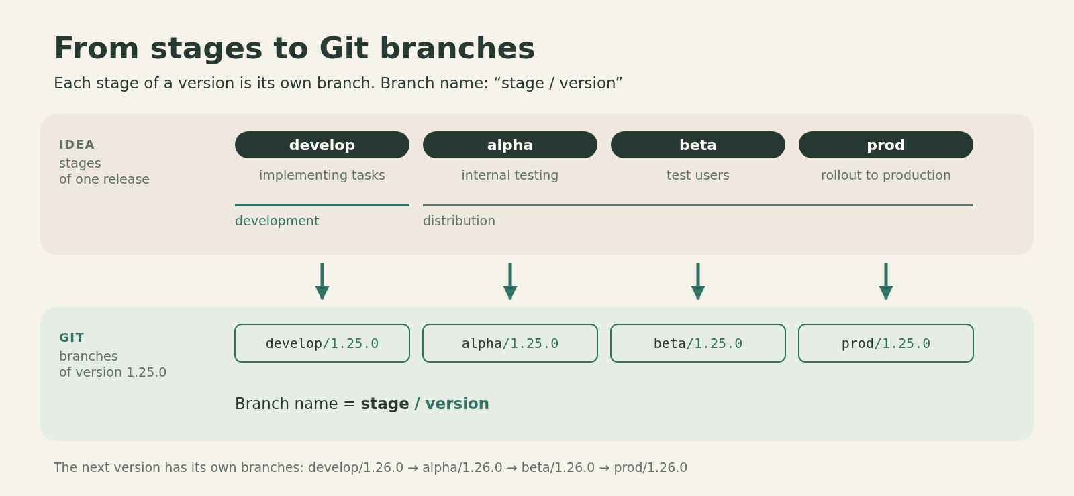Click the 'test users' caption
The image size is (1074, 496).
coord(698,175)
